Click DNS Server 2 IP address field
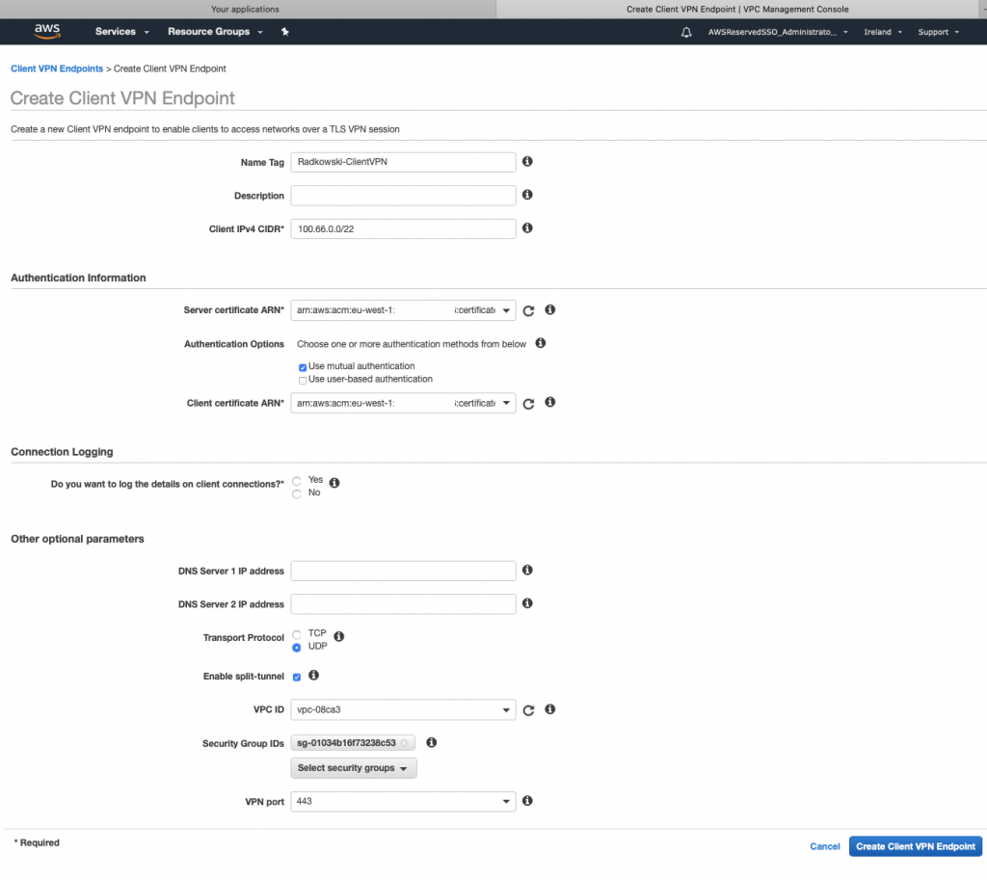Viewport: 987px width, 880px height. [404, 604]
